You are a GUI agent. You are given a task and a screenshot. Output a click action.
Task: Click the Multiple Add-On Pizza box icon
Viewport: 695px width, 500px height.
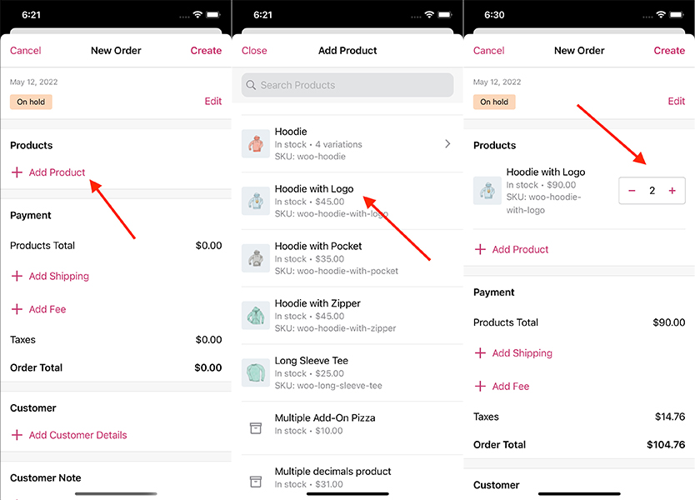click(256, 427)
